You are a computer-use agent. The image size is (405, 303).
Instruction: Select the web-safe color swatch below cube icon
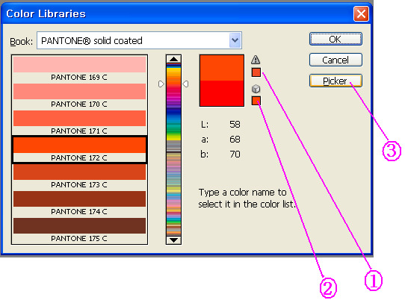pos(256,101)
